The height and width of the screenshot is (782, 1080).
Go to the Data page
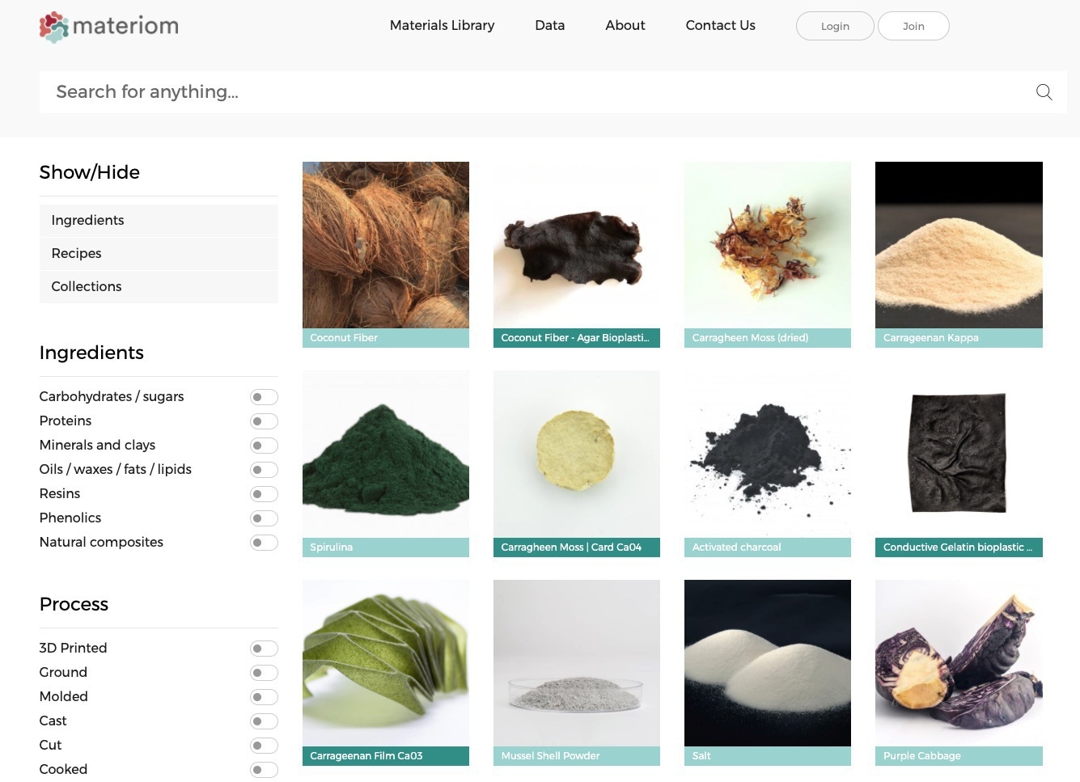[549, 25]
